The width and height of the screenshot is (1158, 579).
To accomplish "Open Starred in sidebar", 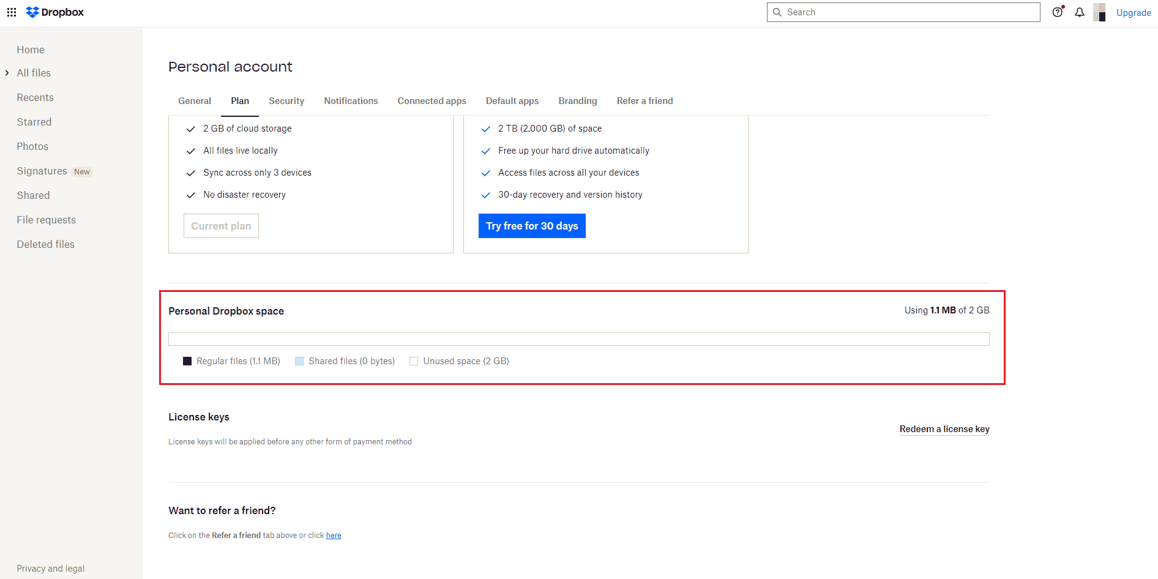I will pos(34,122).
